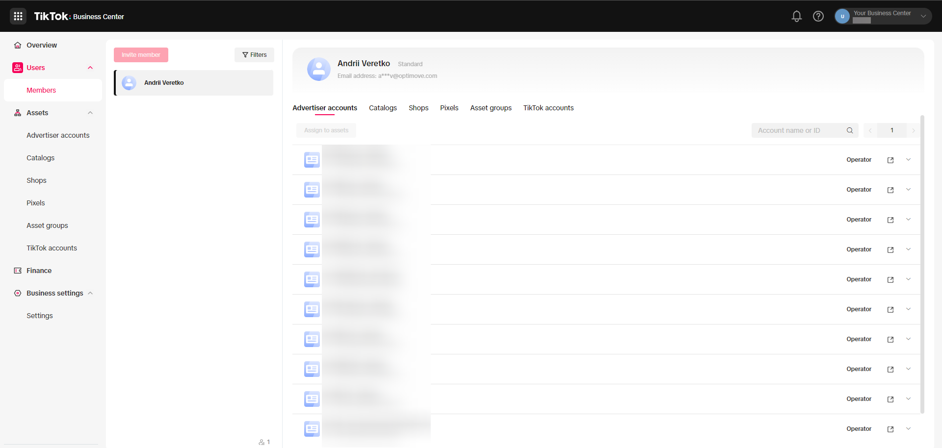The height and width of the screenshot is (448, 942).
Task: Click the large profile avatar in the member header
Action: 319,69
